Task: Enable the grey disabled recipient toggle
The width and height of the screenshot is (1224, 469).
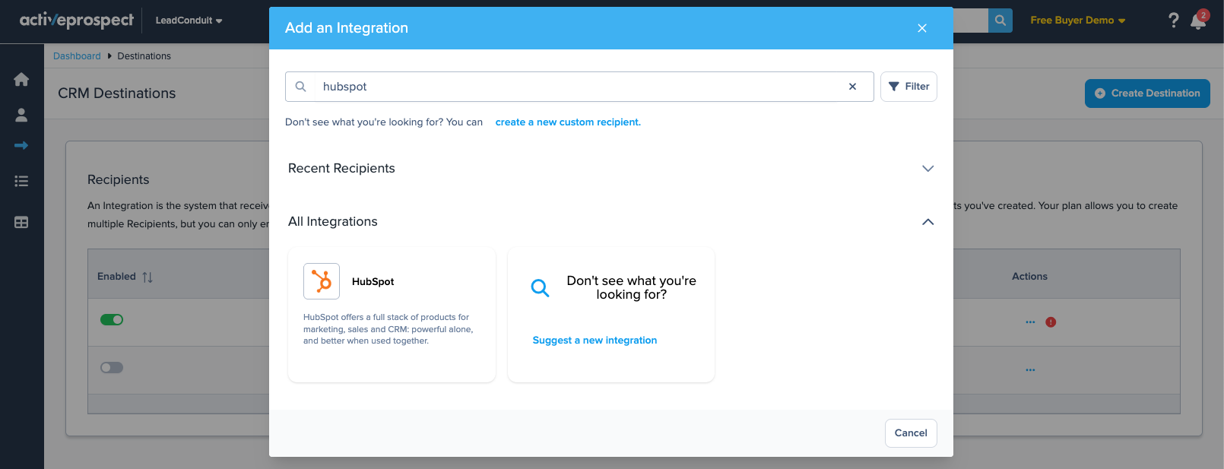Action: coord(112,368)
